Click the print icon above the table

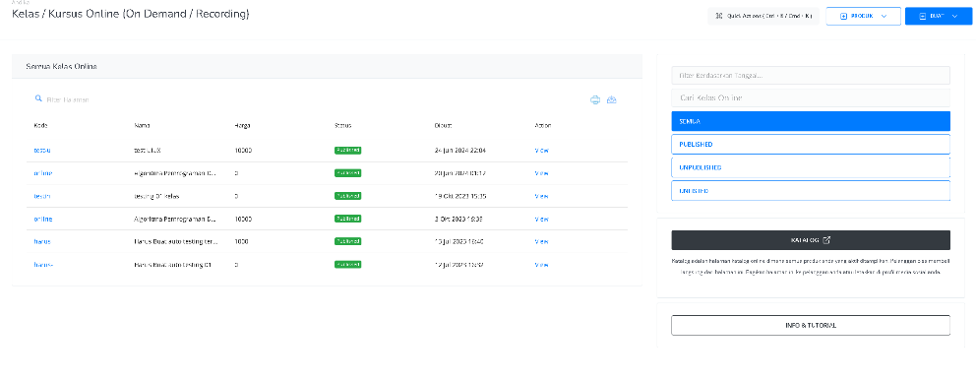point(595,99)
